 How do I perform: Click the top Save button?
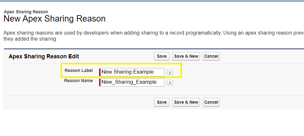coord(161,56)
